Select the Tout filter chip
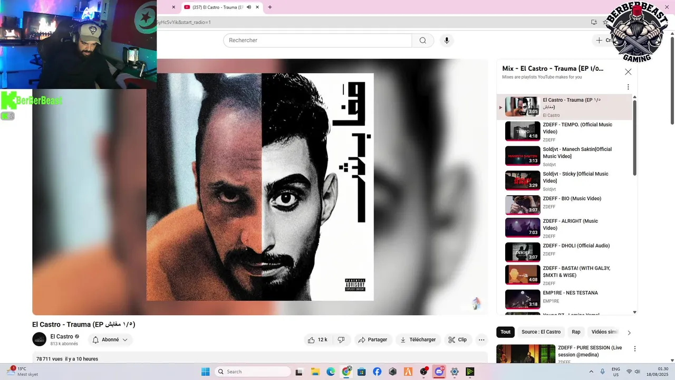Image resolution: width=675 pixels, height=380 pixels. [x=506, y=332]
